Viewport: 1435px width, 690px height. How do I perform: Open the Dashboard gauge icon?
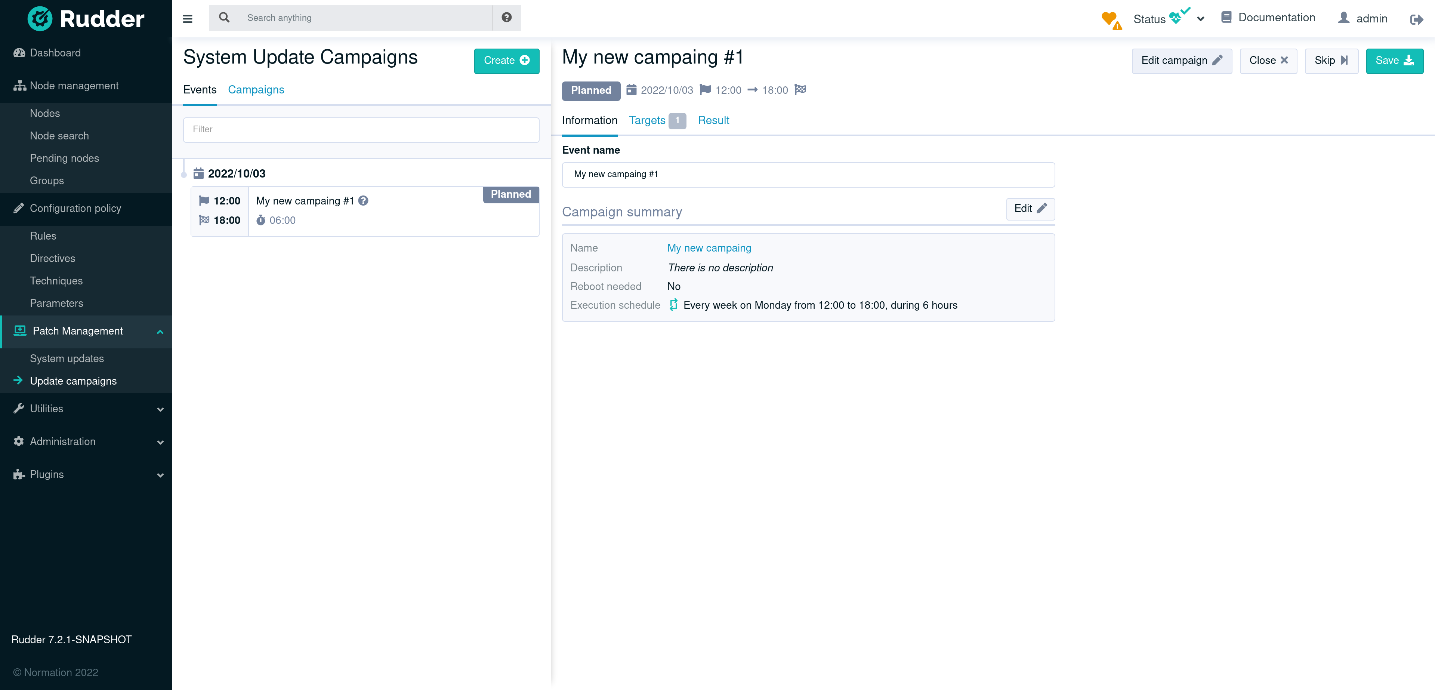(19, 53)
